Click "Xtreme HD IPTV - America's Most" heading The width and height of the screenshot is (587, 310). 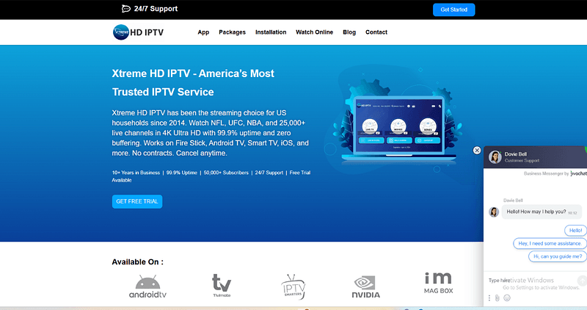point(193,73)
